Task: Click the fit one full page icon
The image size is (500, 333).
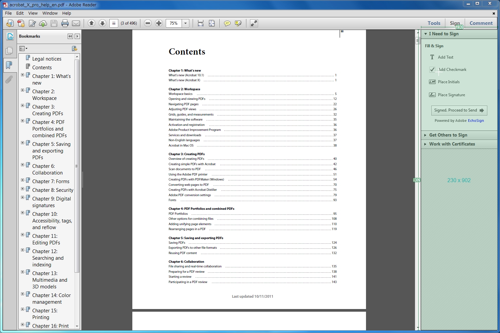Action: 212,23
